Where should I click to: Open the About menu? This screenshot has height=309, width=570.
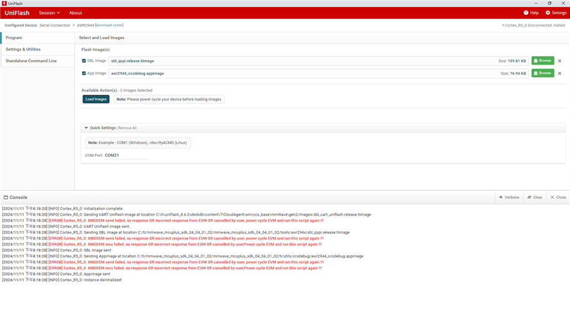pyautogui.click(x=75, y=12)
